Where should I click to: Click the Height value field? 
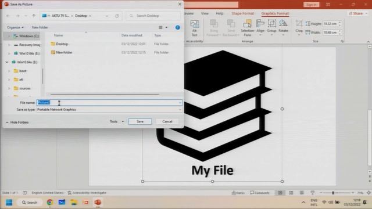coord(330,24)
